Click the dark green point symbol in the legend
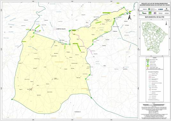 click(148, 64)
